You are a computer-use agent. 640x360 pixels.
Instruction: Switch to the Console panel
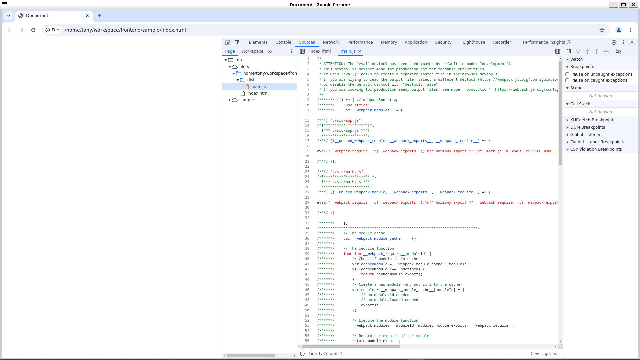click(x=283, y=42)
